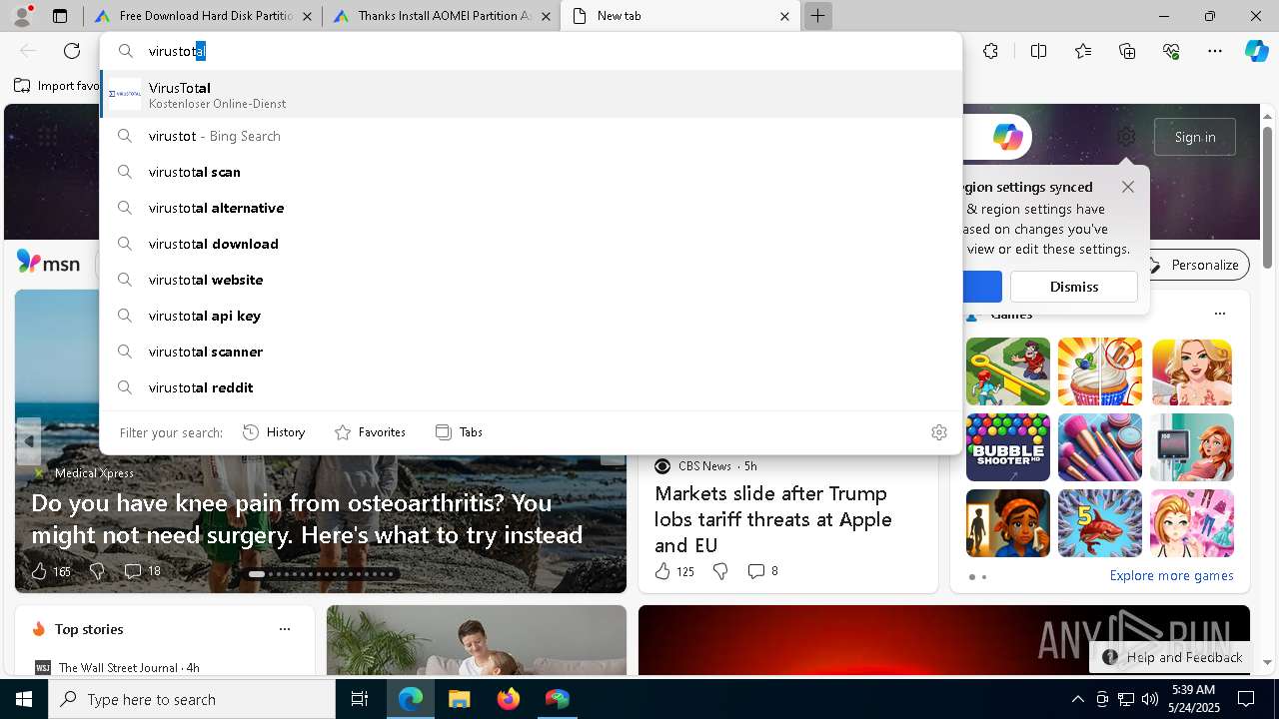The width and height of the screenshot is (1279, 719).
Task: Open the Favorites star icon in toolbar
Action: tap(1083, 51)
